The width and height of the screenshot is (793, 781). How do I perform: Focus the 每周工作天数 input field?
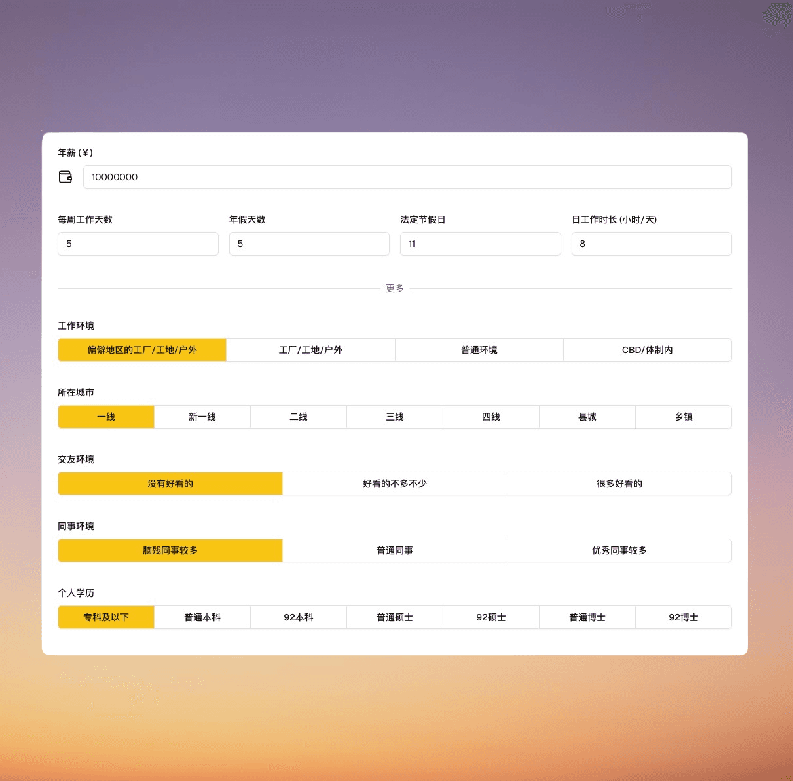(138, 244)
